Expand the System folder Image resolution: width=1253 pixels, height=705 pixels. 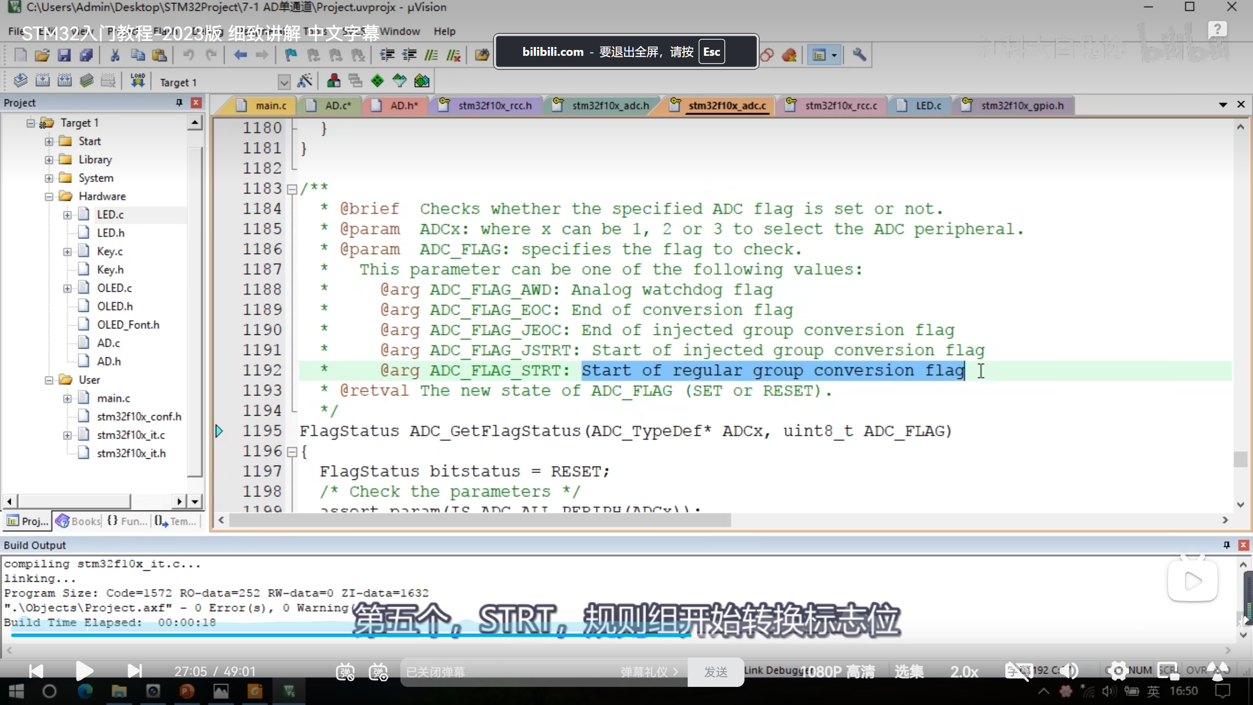[x=49, y=178]
